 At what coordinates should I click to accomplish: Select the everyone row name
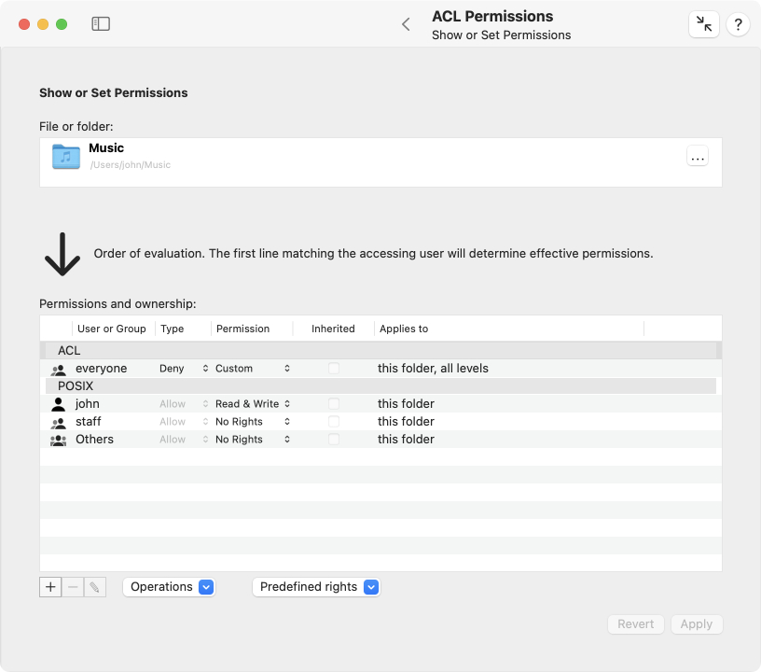tap(101, 368)
